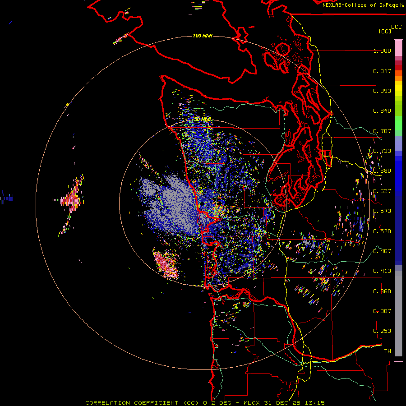Click the KLGX station identifier

(252, 403)
